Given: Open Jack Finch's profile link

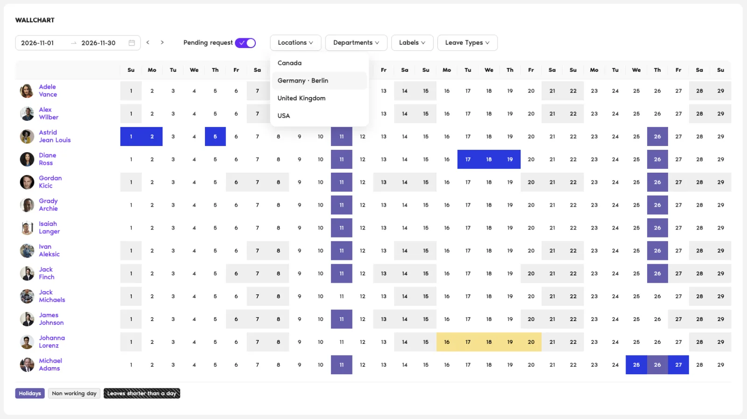Looking at the screenshot, I should tap(46, 273).
